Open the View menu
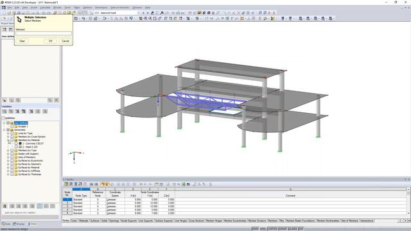This screenshot has height=231, width=411. (x=24, y=8)
